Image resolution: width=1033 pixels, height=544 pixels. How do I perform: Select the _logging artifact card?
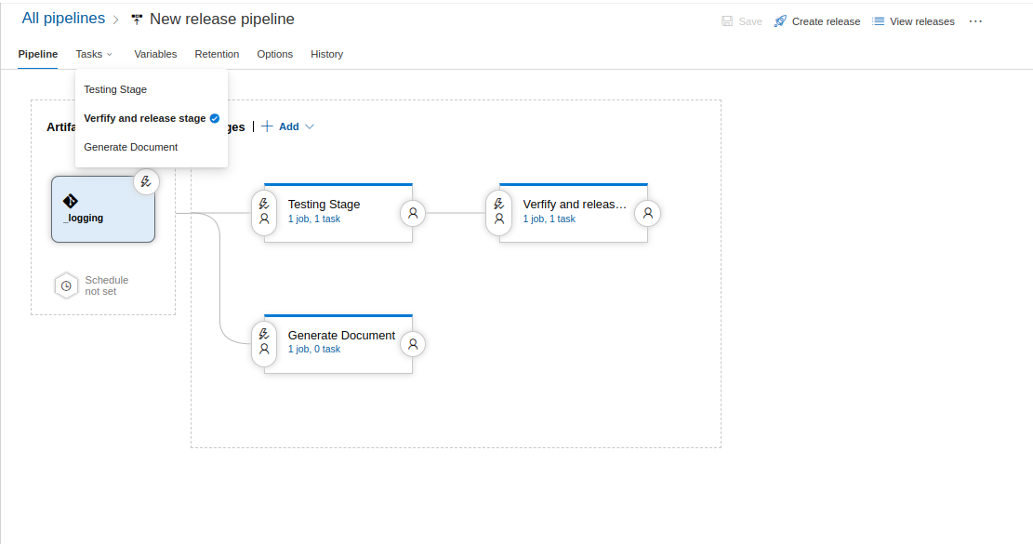pyautogui.click(x=102, y=209)
